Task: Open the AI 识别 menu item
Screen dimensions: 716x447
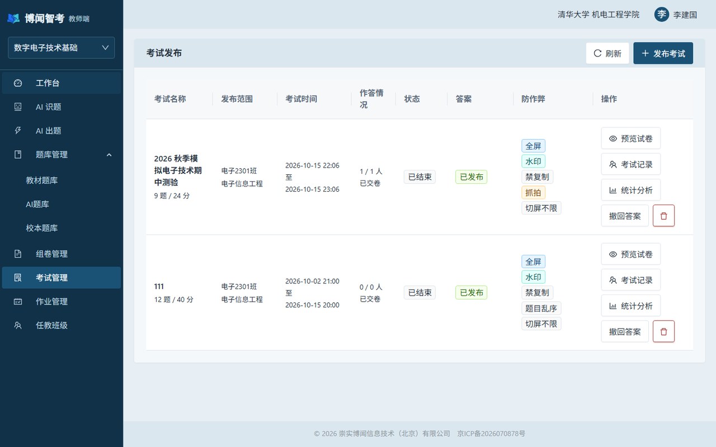Action: point(62,107)
